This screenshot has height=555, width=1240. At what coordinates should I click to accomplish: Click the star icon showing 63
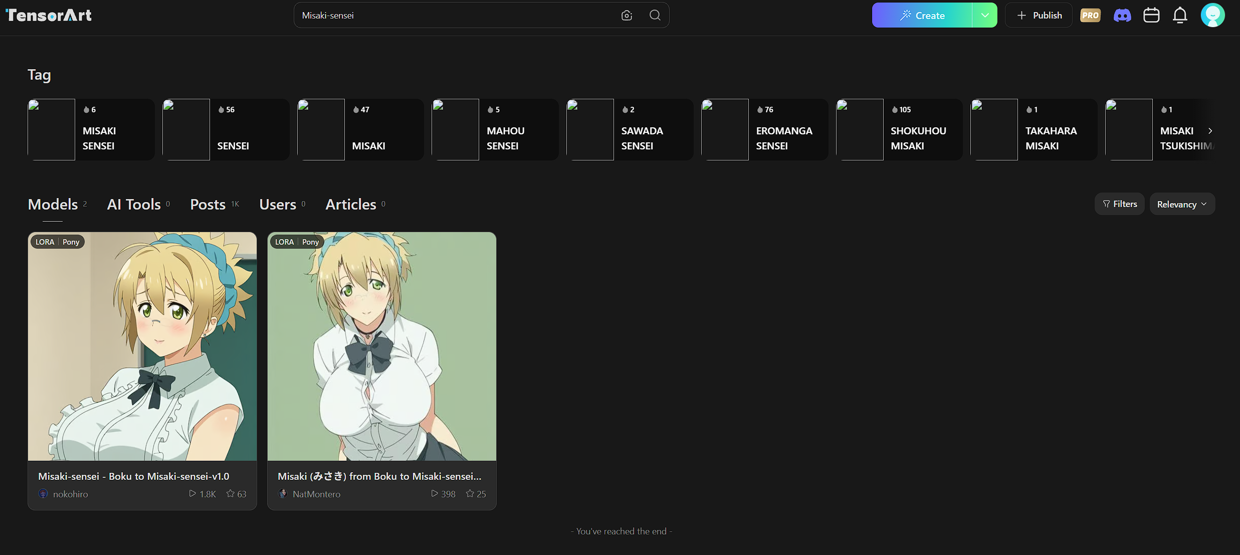(230, 494)
